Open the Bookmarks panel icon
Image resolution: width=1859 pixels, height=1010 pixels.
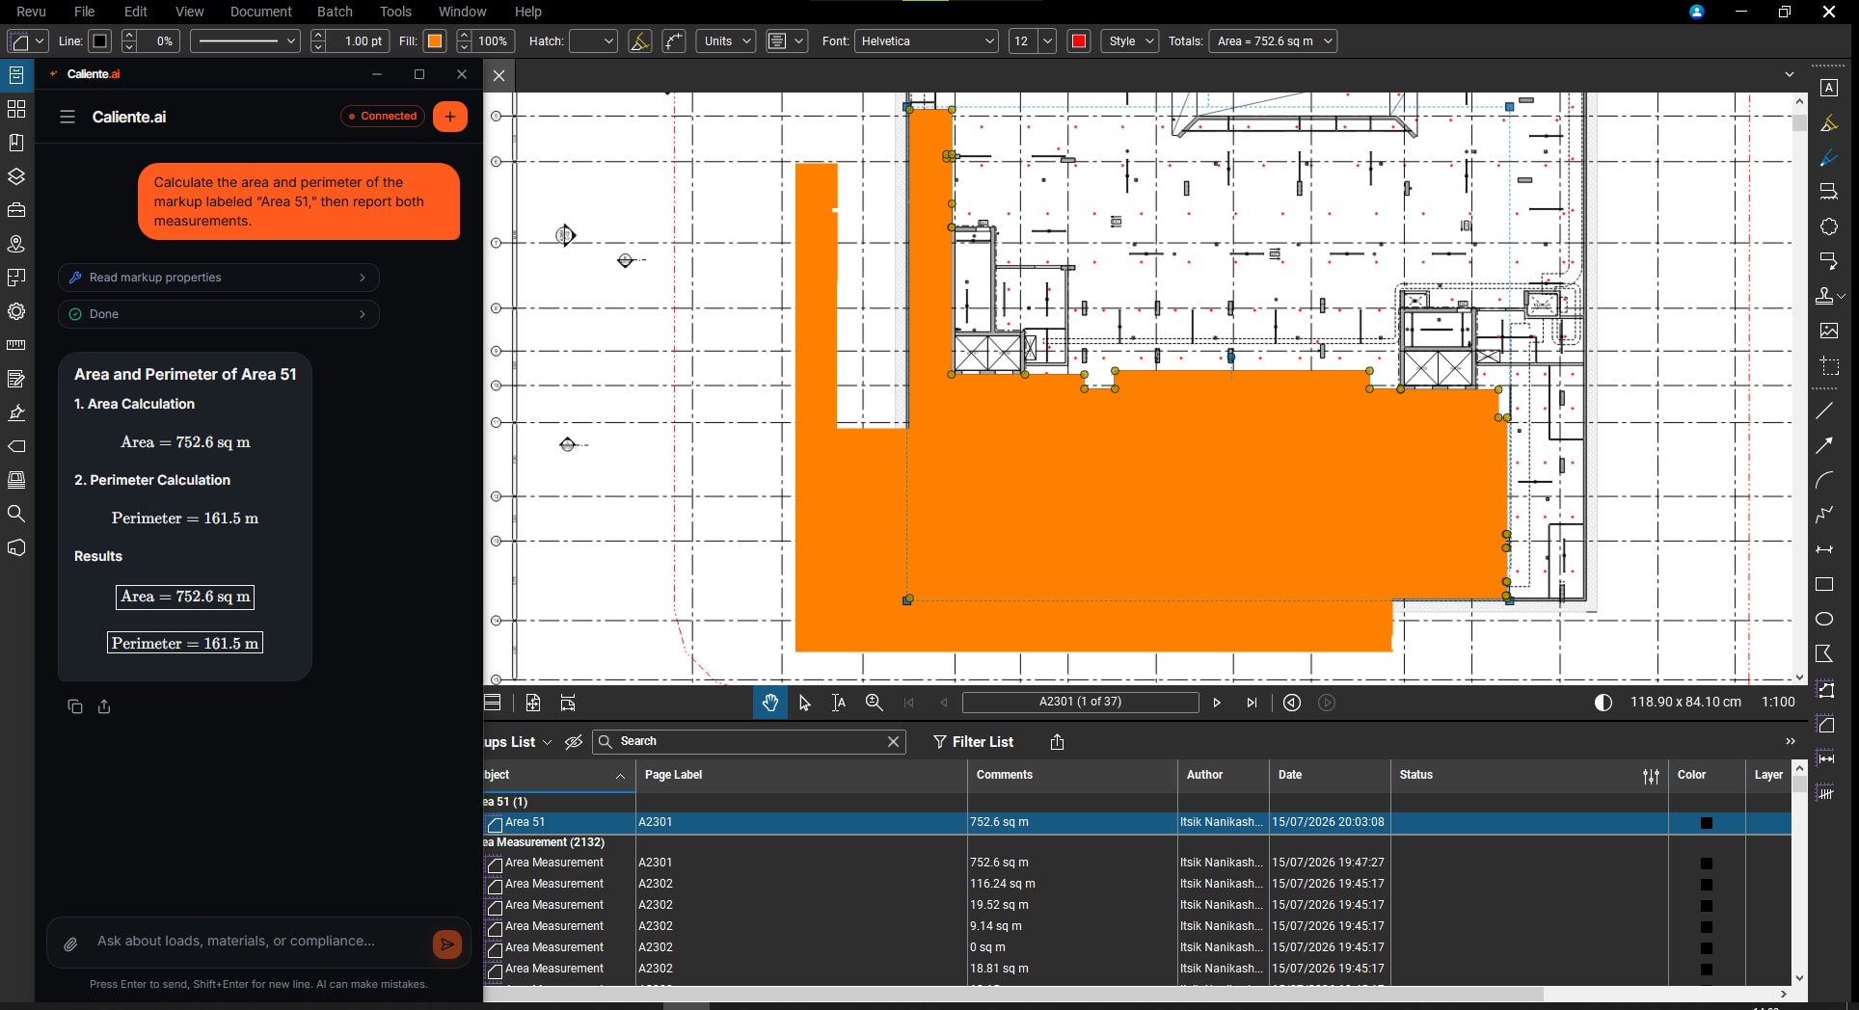tap(16, 143)
